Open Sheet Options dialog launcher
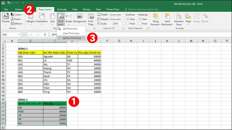Viewport: 232px width, 130px height. pos(148,28)
